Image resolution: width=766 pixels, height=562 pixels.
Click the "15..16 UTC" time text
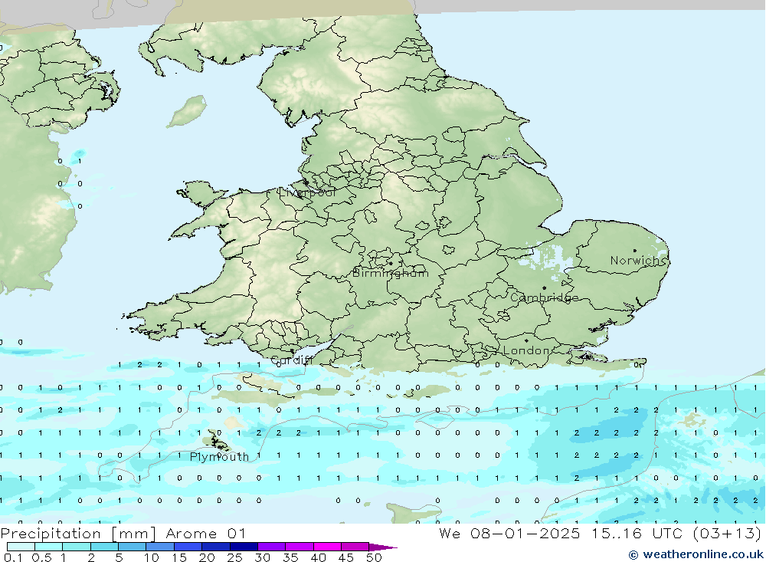click(x=637, y=534)
